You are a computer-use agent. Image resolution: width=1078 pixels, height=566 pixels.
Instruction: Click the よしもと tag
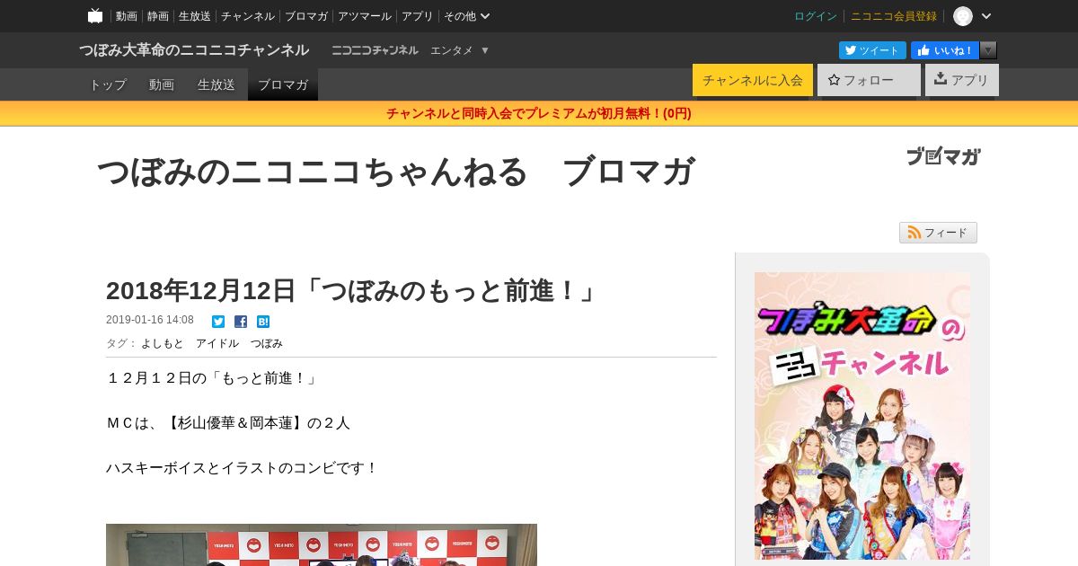(x=162, y=343)
